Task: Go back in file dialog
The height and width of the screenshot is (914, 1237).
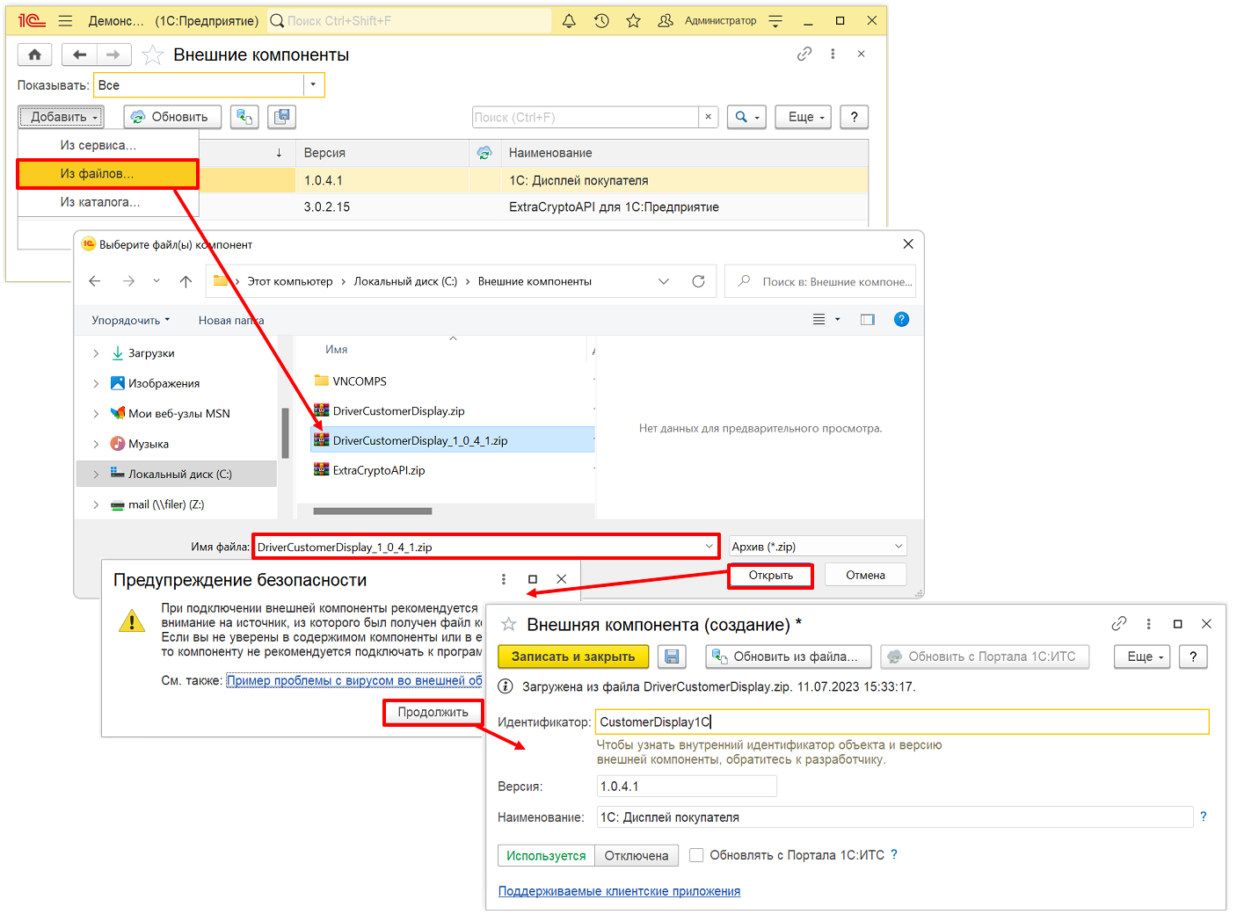Action: [95, 281]
